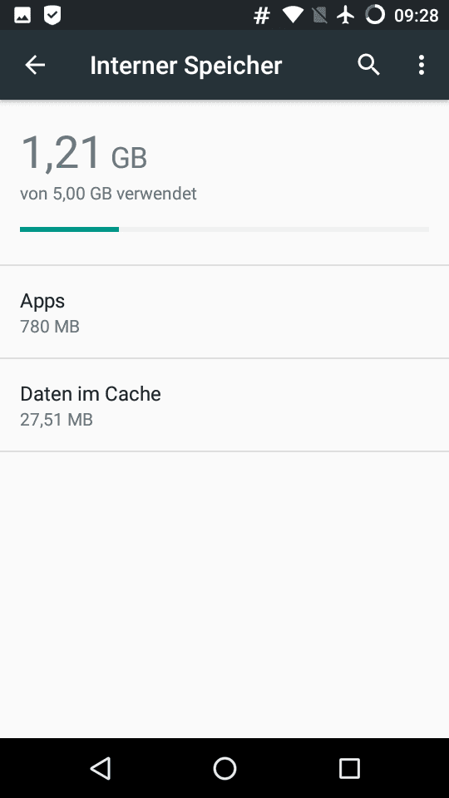Click the teal storage usage bar
The height and width of the screenshot is (798, 449).
click(x=69, y=229)
